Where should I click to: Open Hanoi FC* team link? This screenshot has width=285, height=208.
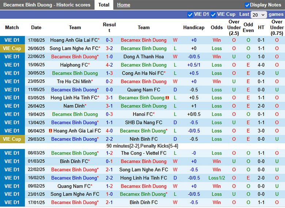[x=144, y=114]
